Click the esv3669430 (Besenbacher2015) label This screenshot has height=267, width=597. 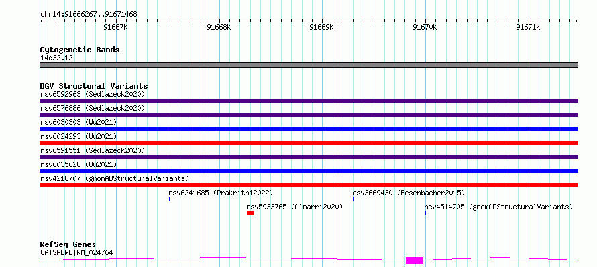pos(409,193)
